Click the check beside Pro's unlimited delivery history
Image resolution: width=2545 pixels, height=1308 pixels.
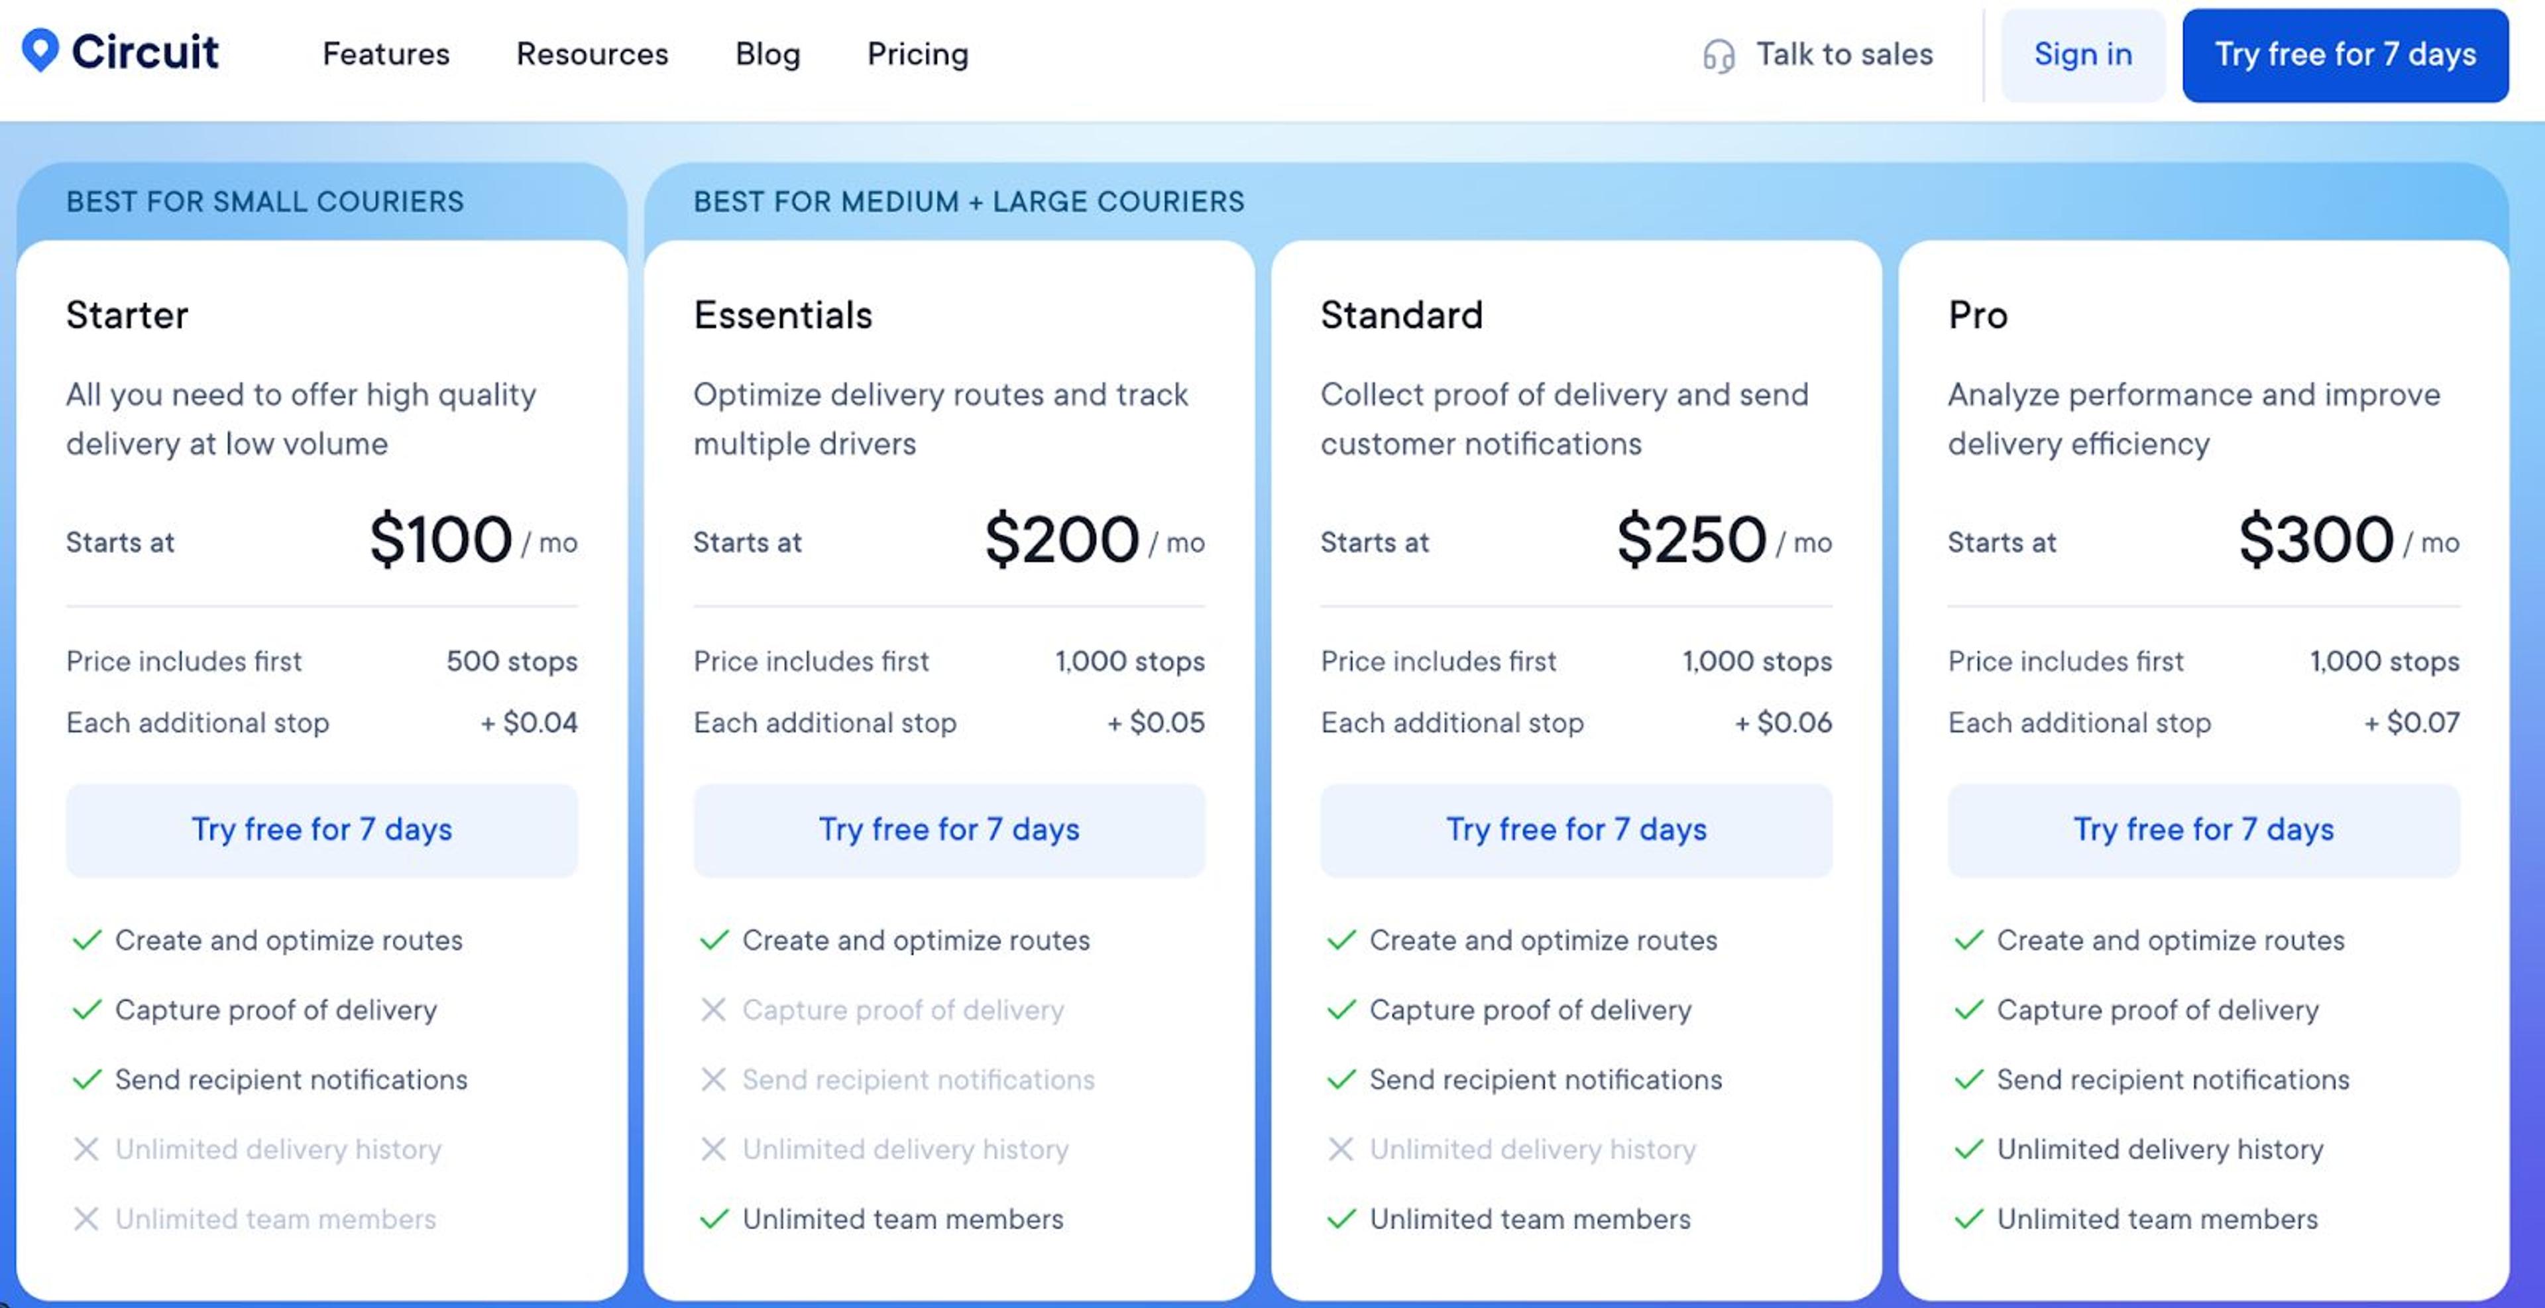click(x=1968, y=1149)
